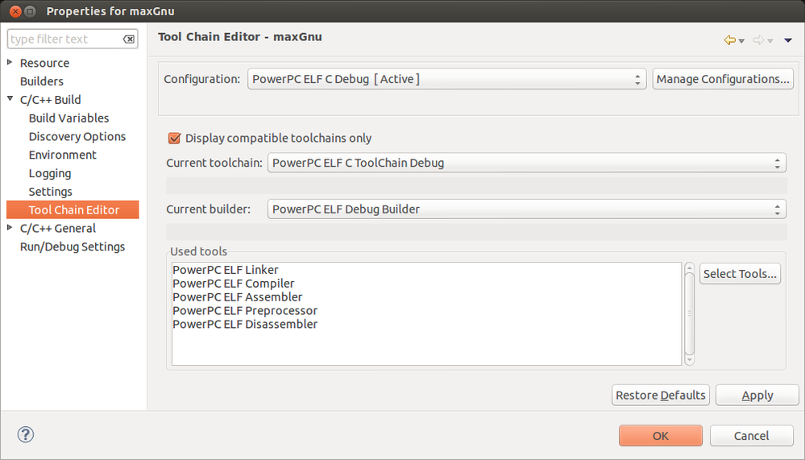Clear the filter text field icon
Image resolution: width=805 pixels, height=460 pixels.
(129, 39)
